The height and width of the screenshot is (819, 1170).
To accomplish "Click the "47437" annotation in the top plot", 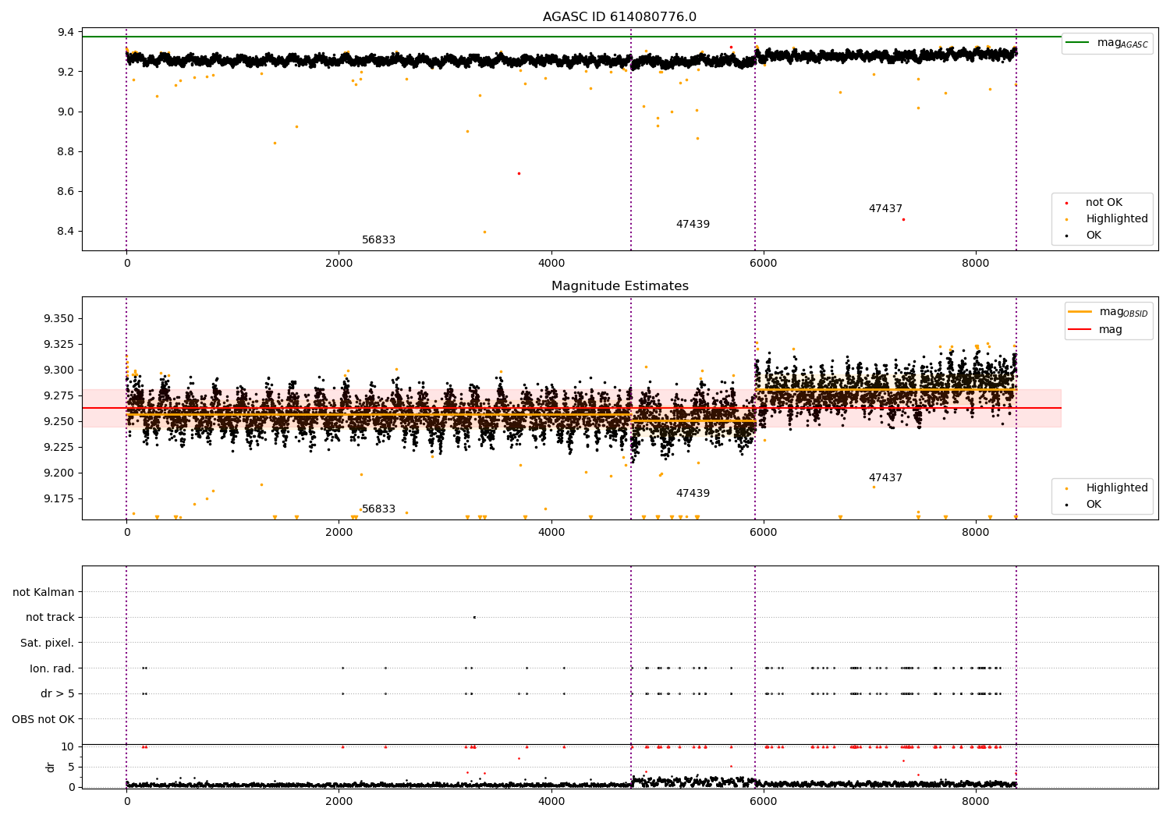I will coord(885,209).
